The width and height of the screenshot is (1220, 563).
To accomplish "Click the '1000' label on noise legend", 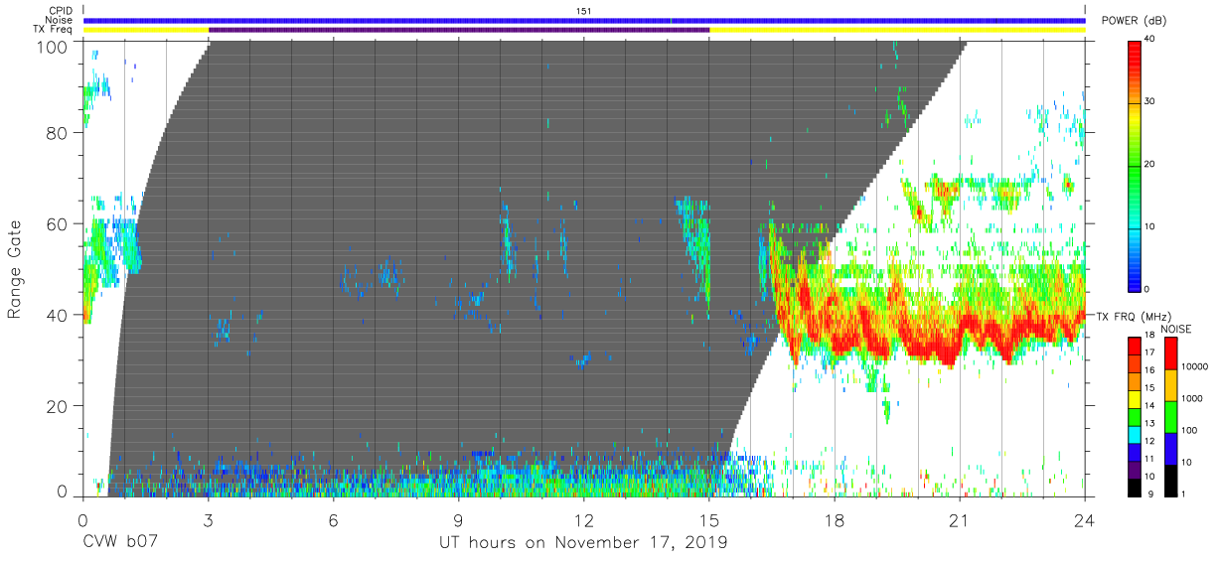I will 1193,398.
